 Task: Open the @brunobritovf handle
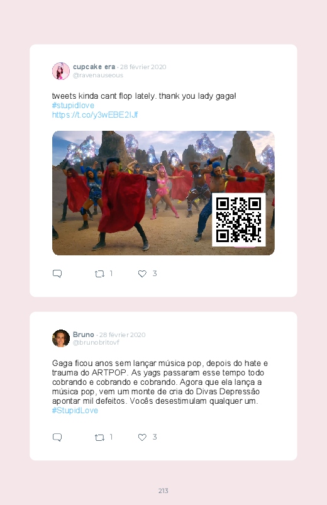96,342
